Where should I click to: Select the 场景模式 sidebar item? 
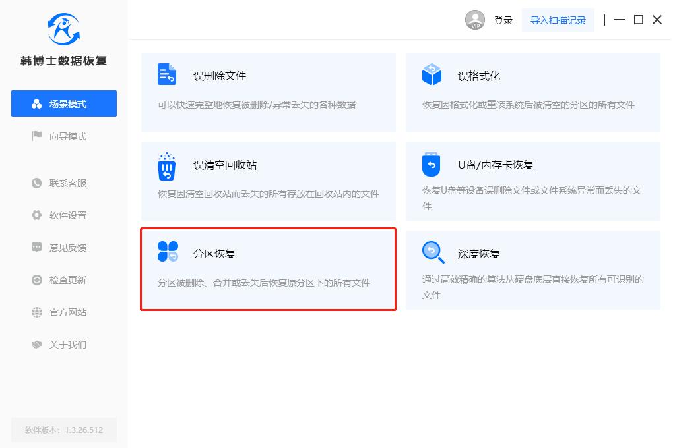pos(63,103)
